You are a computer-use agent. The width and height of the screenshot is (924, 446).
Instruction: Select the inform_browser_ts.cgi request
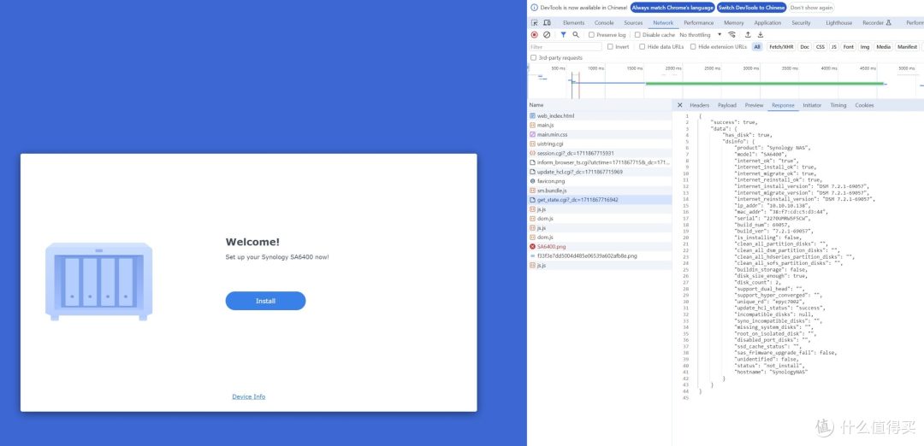point(600,162)
